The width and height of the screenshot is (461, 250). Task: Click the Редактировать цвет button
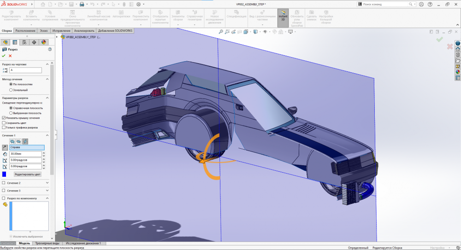pos(28,174)
